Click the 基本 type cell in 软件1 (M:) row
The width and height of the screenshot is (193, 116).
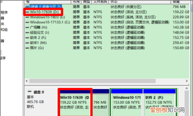coord(87,43)
